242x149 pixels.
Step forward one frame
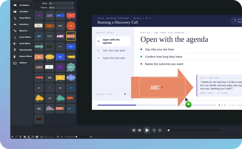pyautogui.click(x=139, y=130)
